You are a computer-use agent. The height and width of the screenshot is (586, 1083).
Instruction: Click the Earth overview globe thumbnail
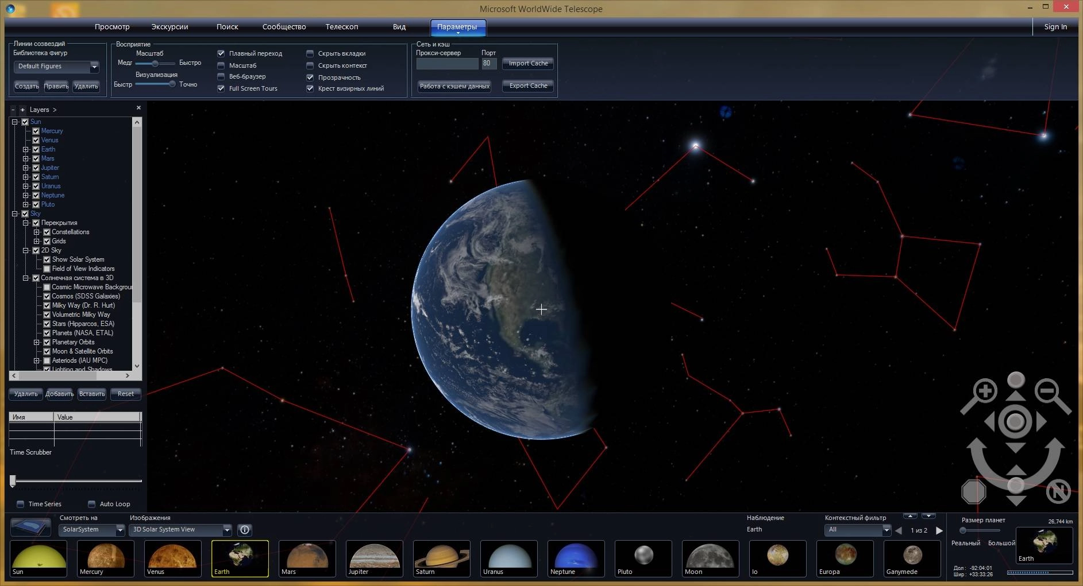click(1044, 545)
